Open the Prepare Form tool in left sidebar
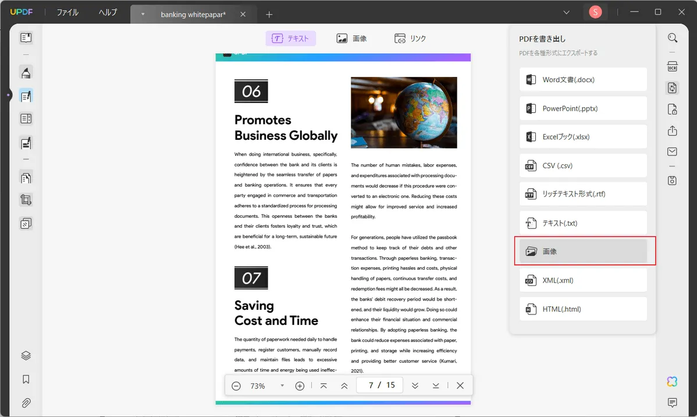The height and width of the screenshot is (417, 697). tap(26, 119)
